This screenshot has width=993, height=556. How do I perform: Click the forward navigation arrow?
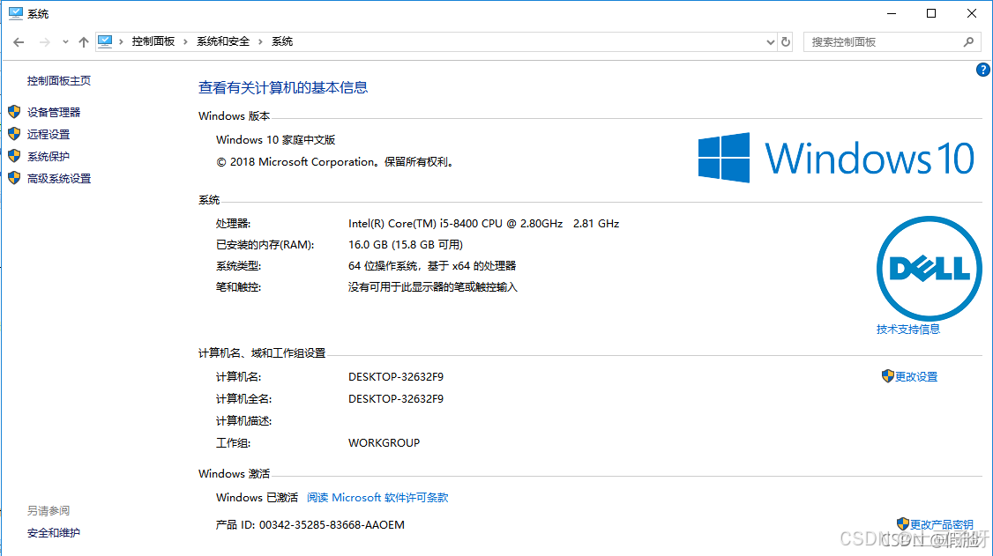tap(44, 41)
